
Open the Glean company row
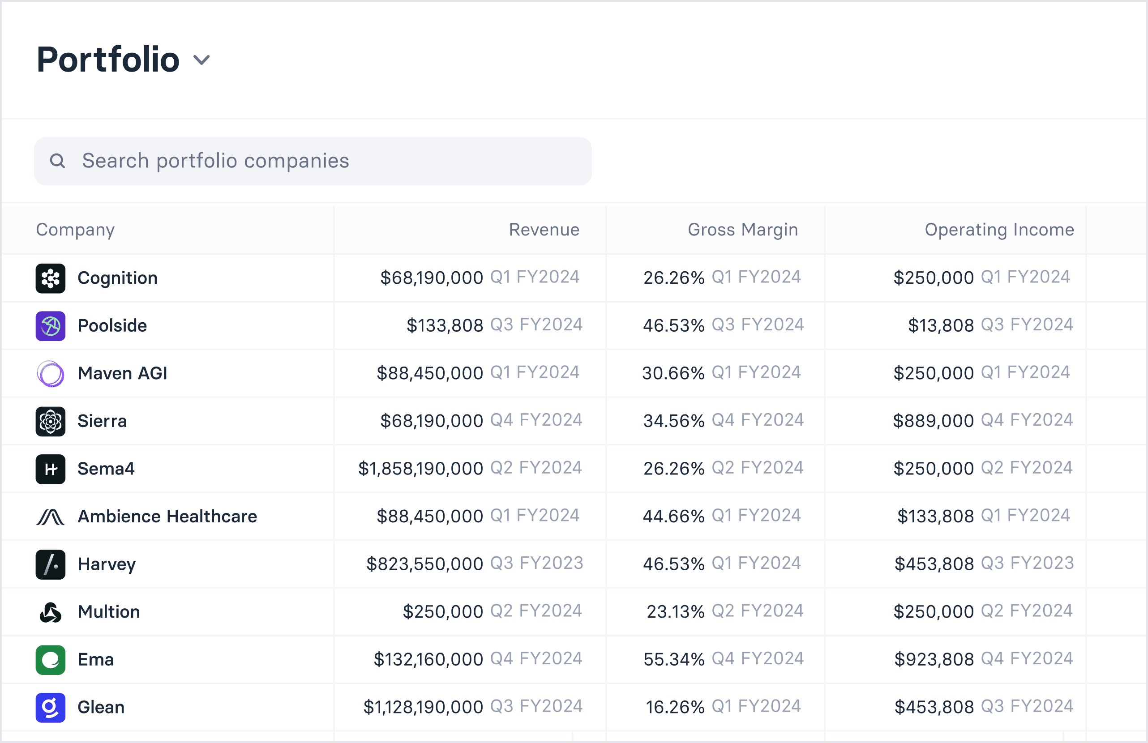point(101,708)
